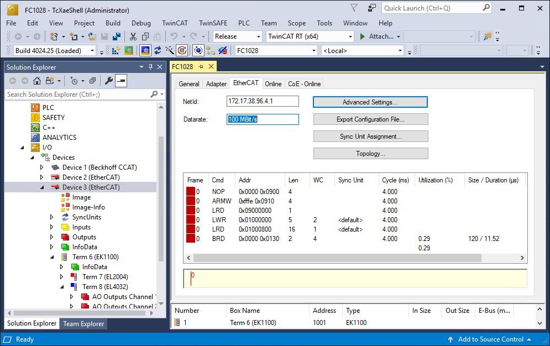The image size is (550, 346).
Task: Click the Activate Configuration icon
Action: point(116,51)
